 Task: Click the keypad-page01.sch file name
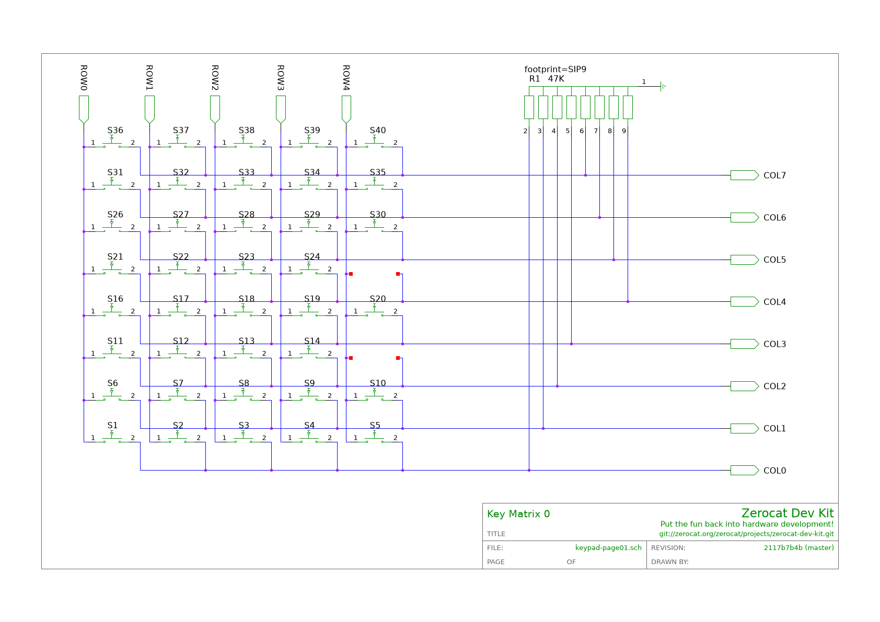point(608,548)
